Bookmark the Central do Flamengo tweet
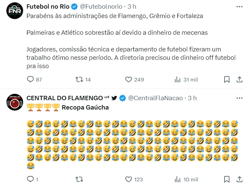Screen dimensions: 245x185 pos(227,179)
